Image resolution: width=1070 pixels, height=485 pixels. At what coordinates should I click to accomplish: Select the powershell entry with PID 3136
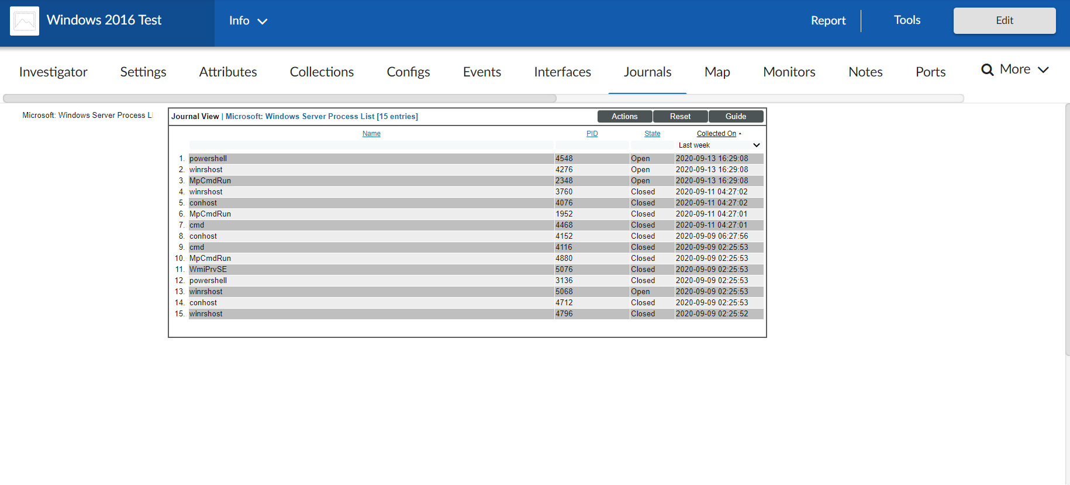point(476,281)
